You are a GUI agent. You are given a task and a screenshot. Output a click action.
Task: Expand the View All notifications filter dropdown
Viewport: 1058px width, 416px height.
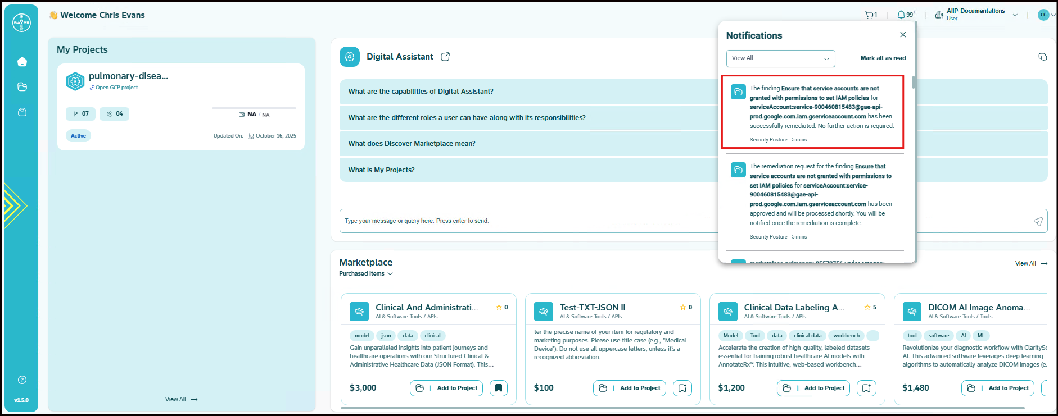click(780, 58)
